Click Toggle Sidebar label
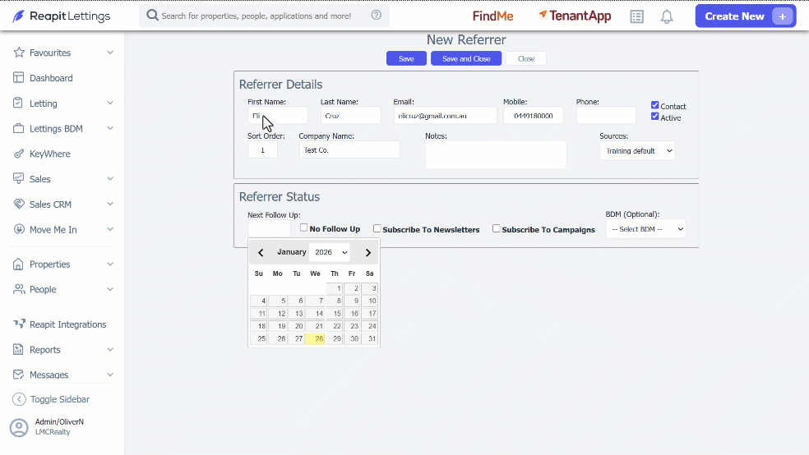 pyautogui.click(x=60, y=399)
